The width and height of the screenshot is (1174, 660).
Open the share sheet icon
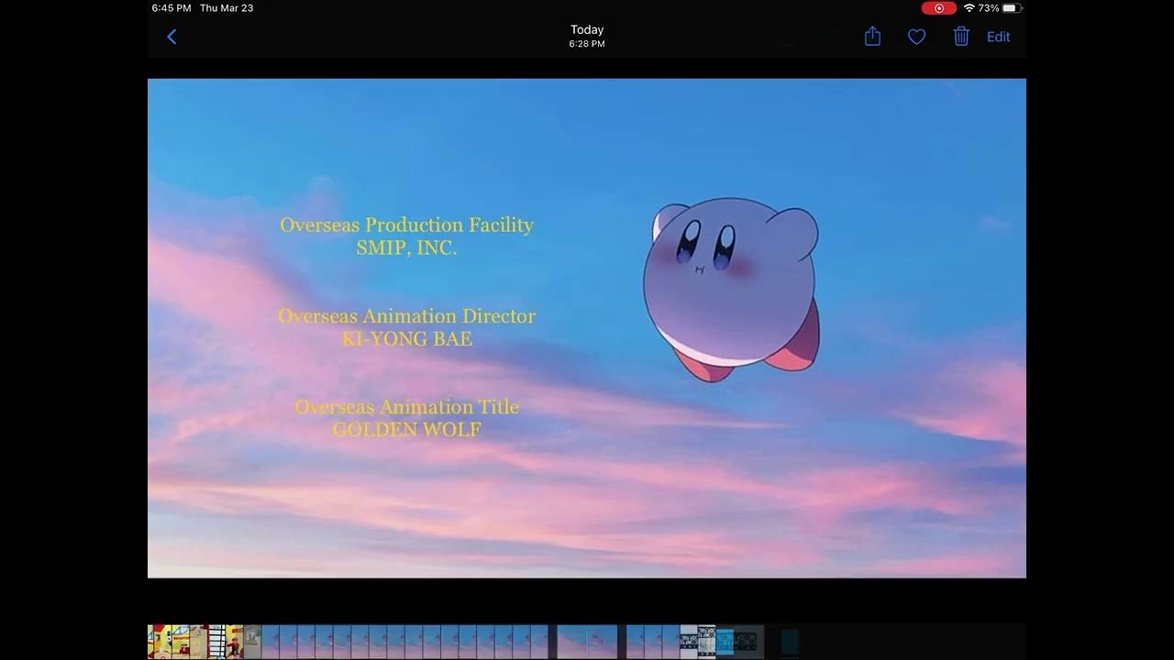[872, 37]
